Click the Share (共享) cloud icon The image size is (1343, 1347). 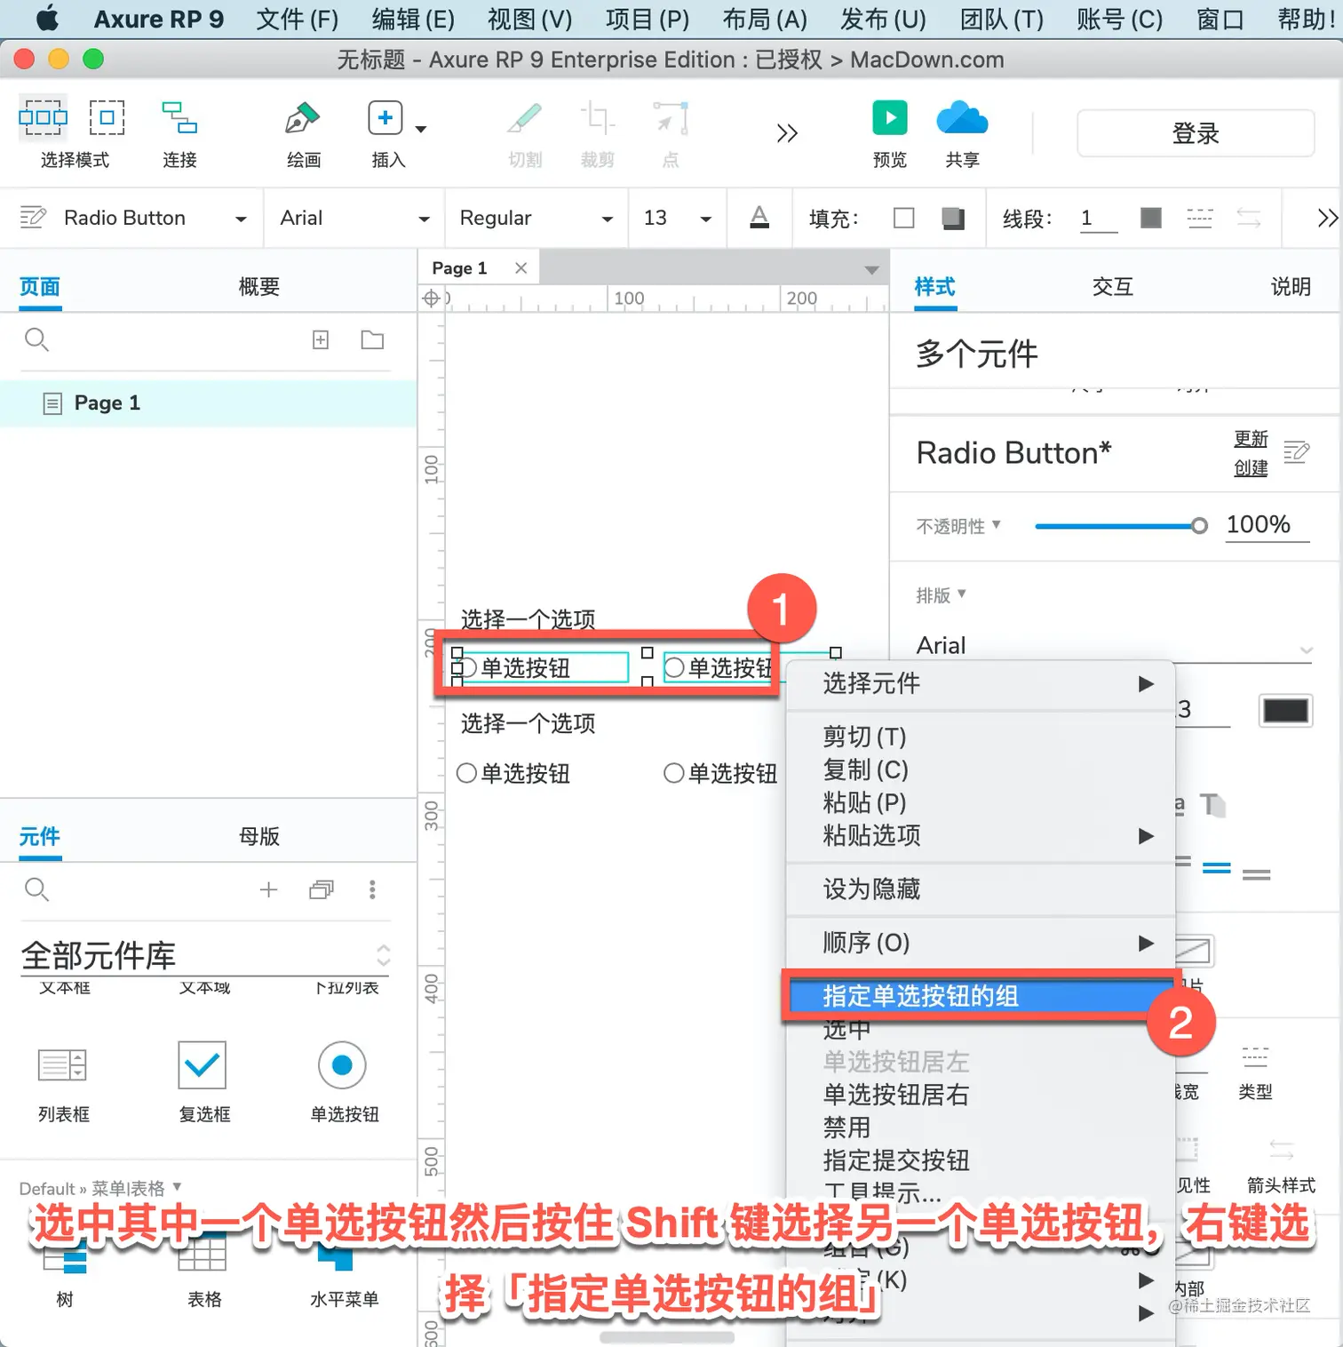[x=962, y=117]
